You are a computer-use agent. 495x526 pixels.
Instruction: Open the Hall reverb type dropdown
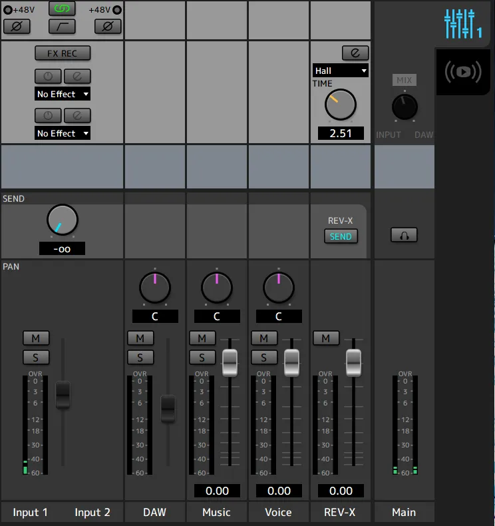pos(341,71)
